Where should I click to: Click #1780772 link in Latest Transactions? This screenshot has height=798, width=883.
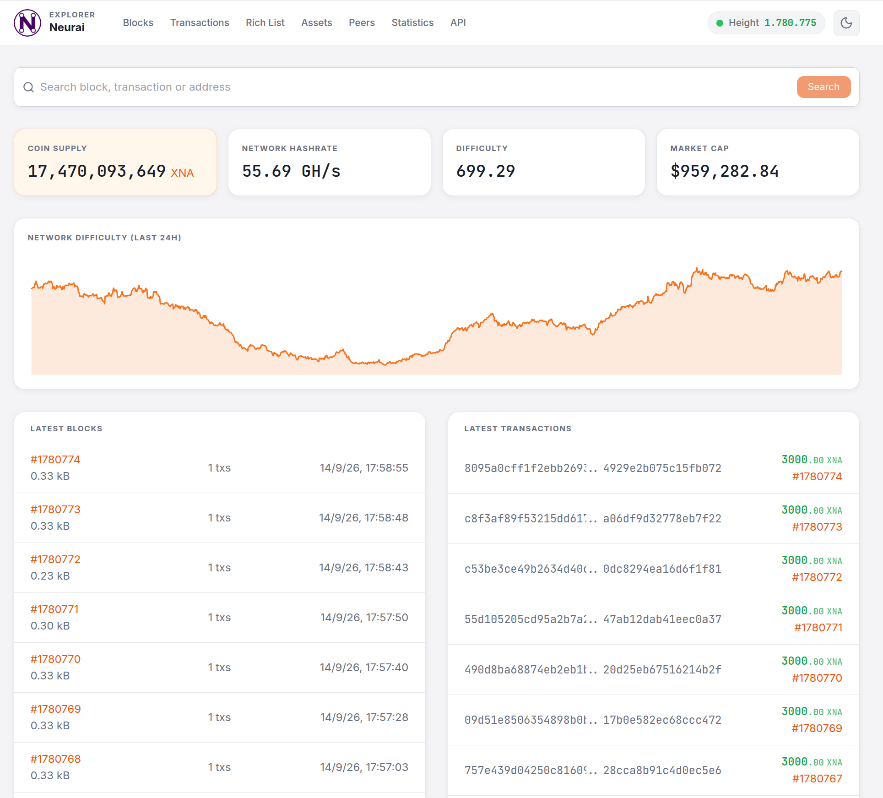pyautogui.click(x=817, y=577)
